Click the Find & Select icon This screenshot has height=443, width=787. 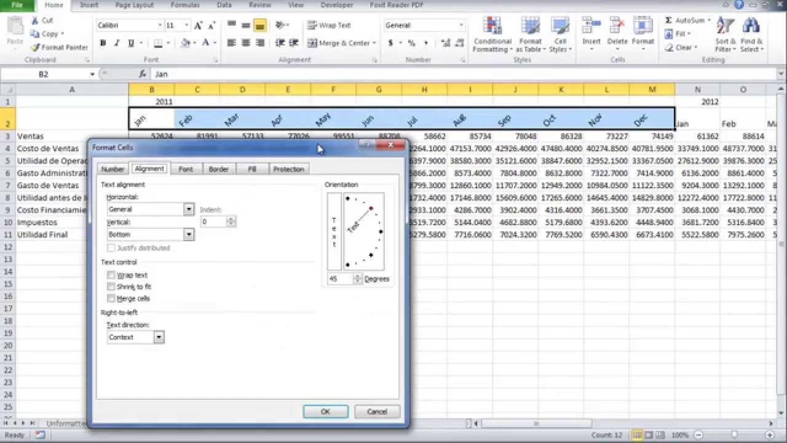coord(751,34)
